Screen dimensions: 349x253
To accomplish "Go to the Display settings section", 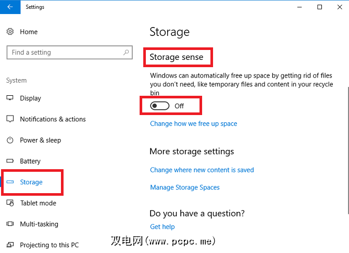I will pos(30,98).
